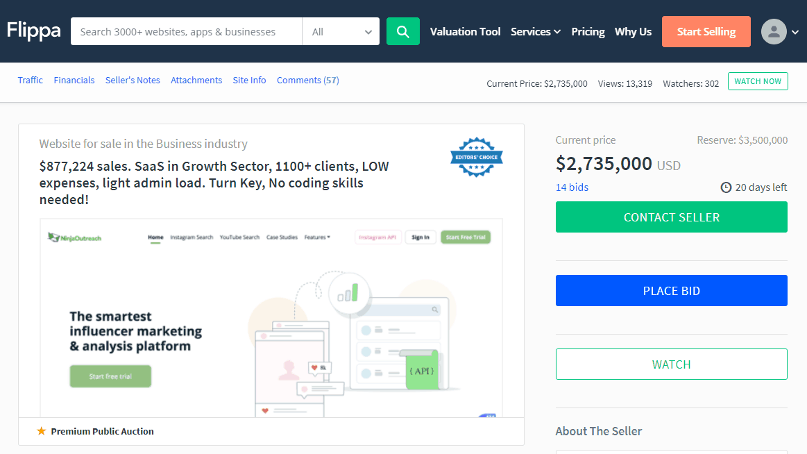Click the Editors' Choice badge
This screenshot has width=807, height=454.
click(477, 157)
